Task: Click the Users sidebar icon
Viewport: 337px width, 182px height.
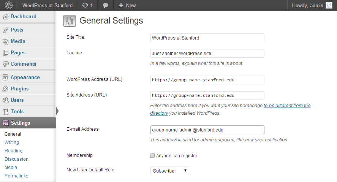Action: [6, 100]
